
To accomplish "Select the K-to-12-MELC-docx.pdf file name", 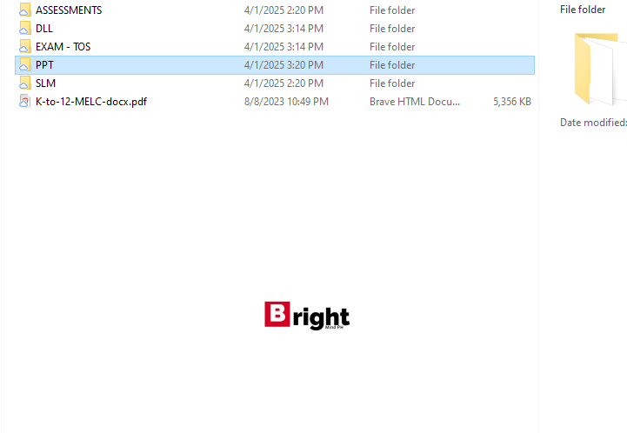I will (x=90, y=102).
